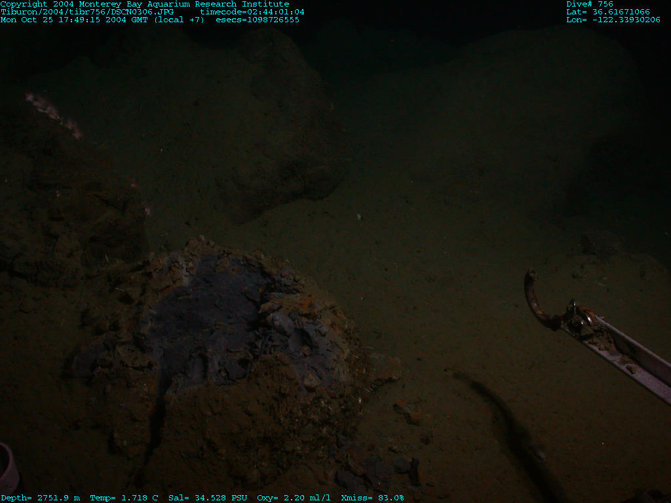This screenshot has width=671, height=503.
Task: Click the Depth= 2751.9 m reading
Action: pos(40,498)
